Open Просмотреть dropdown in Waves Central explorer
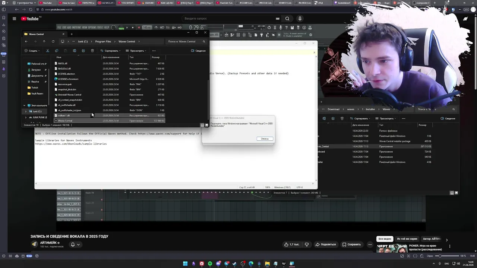The image size is (477, 268). click(136, 51)
